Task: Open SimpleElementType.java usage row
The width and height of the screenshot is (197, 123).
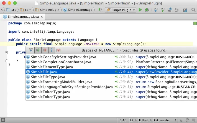Action: pyautogui.click(x=111, y=67)
